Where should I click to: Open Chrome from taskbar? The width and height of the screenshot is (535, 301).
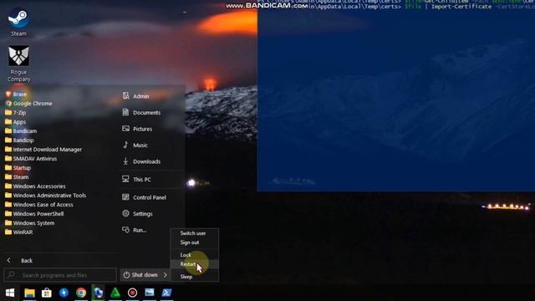click(81, 293)
